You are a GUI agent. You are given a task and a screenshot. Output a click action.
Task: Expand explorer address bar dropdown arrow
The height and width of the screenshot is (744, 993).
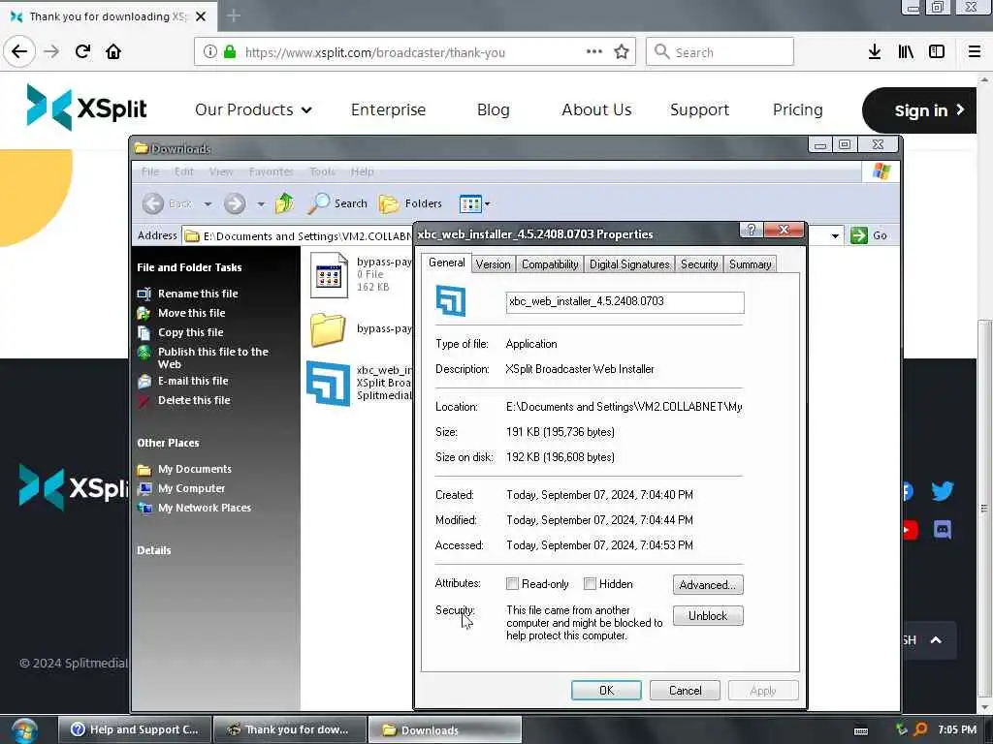(x=835, y=235)
